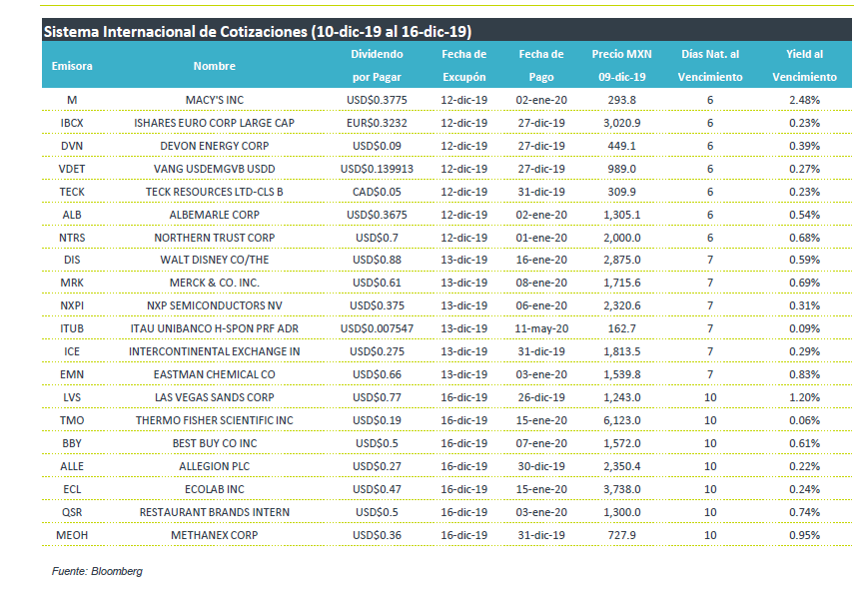This screenshot has height=591, width=863.
Task: Click the 'NXPI' ticker cell
Action: pos(72,305)
